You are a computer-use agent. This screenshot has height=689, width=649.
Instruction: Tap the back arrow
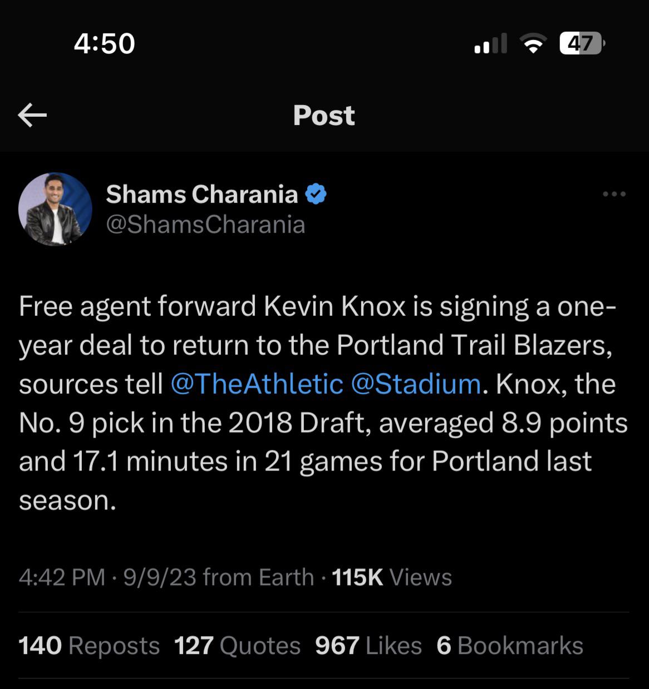(32, 115)
